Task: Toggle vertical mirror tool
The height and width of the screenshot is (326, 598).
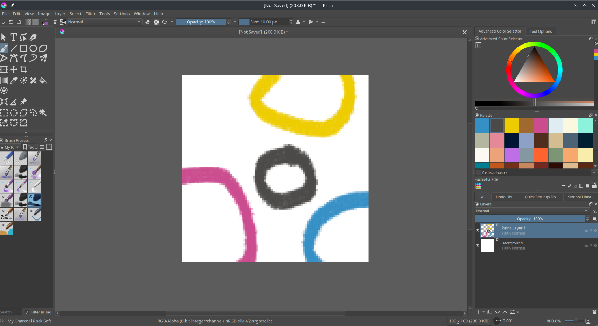Action: coord(311,22)
